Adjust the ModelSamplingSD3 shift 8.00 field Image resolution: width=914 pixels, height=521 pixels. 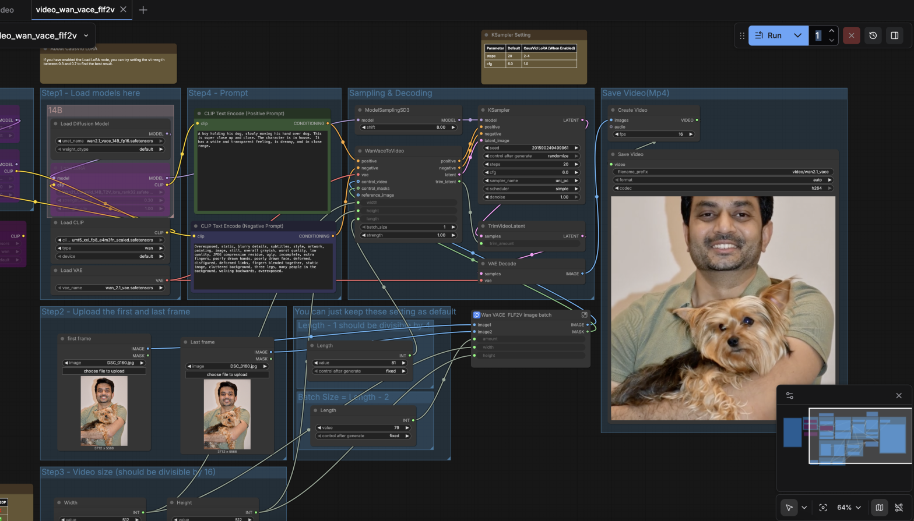[x=407, y=127]
